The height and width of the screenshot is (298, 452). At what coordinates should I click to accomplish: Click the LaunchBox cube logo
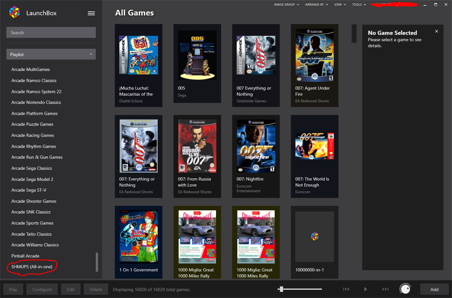point(14,13)
